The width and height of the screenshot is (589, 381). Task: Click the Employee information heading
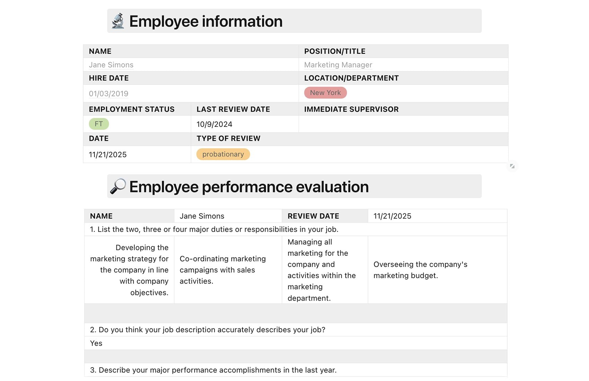[205, 21]
